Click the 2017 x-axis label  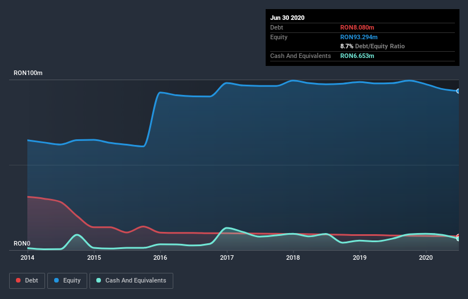[227, 258]
